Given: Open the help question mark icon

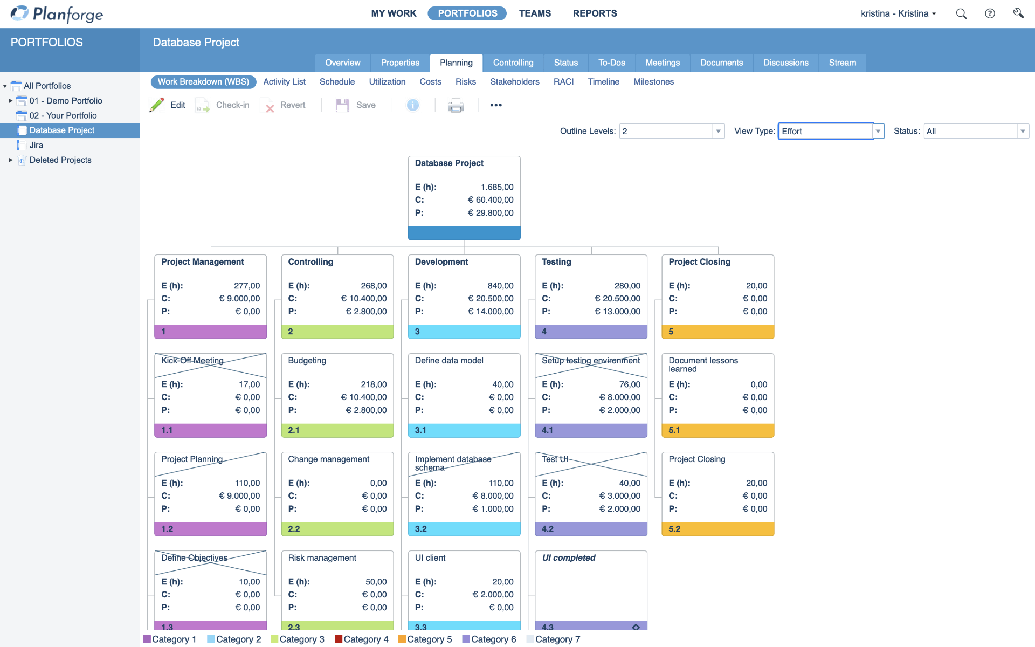Looking at the screenshot, I should point(991,13).
